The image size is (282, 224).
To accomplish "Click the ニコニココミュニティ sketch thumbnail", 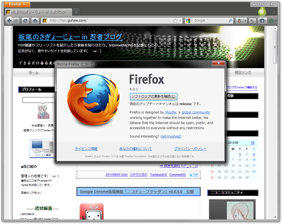I will point(240,210).
